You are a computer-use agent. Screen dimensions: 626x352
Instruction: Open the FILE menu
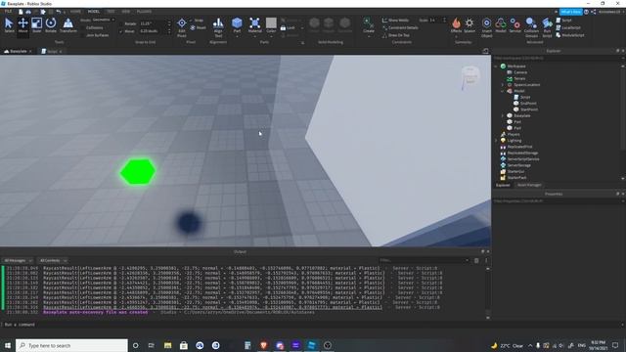pos(8,12)
